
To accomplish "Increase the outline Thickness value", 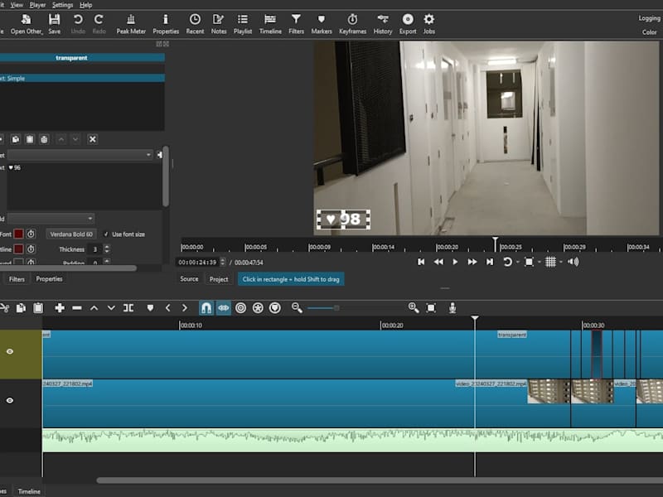I will click(x=107, y=247).
